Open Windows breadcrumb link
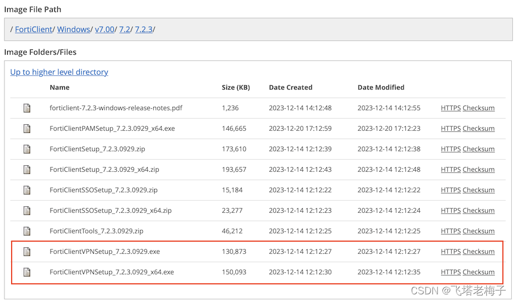Image resolution: width=514 pixels, height=301 pixels. (x=73, y=29)
